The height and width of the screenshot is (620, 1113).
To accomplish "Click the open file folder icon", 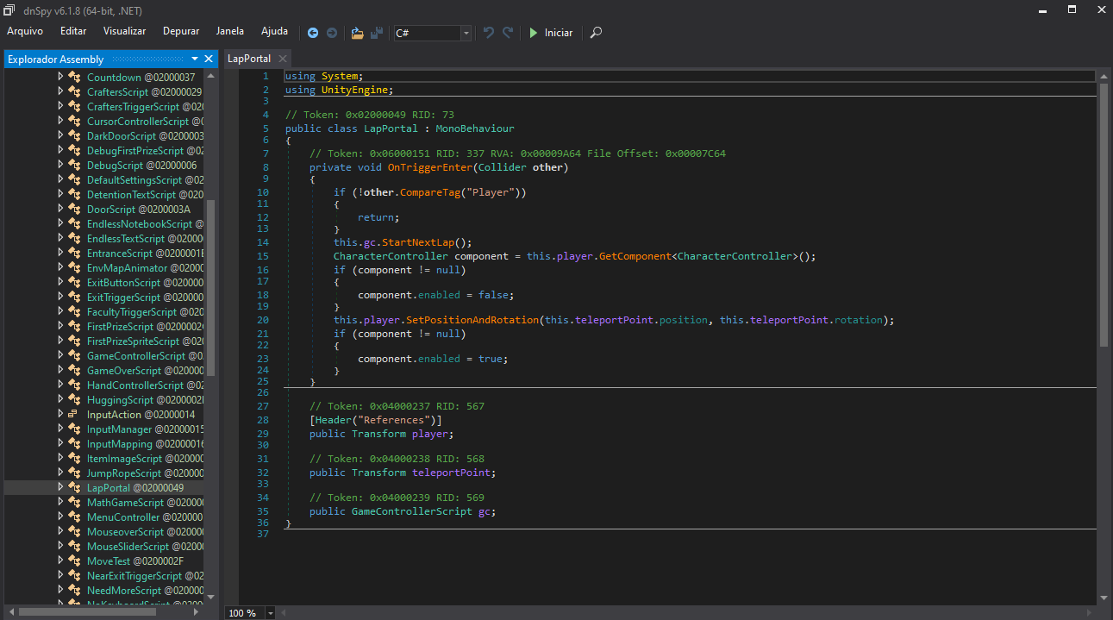I will click(357, 33).
